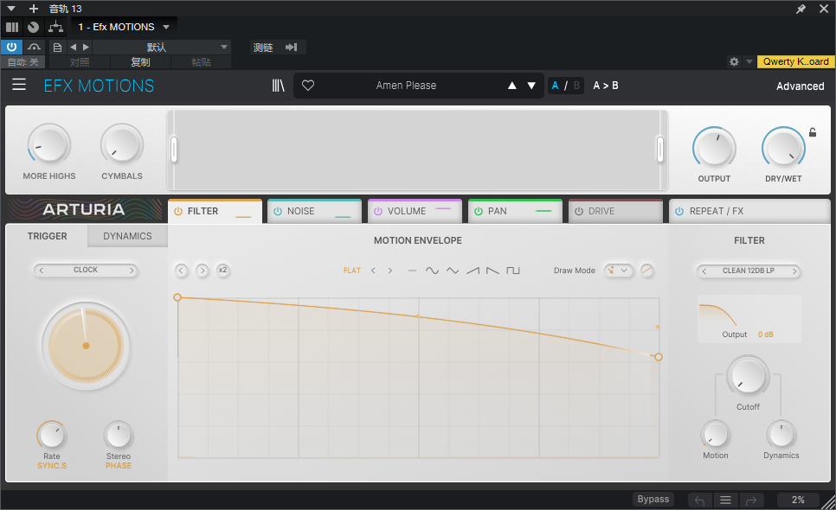Switch to the DYNAMICS tab

coord(127,236)
